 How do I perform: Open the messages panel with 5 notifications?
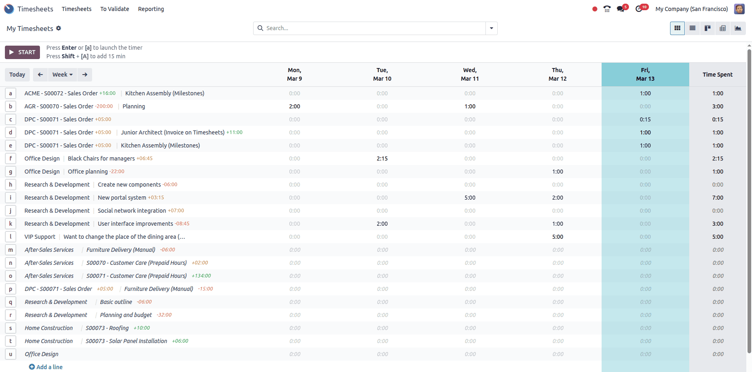tap(621, 8)
